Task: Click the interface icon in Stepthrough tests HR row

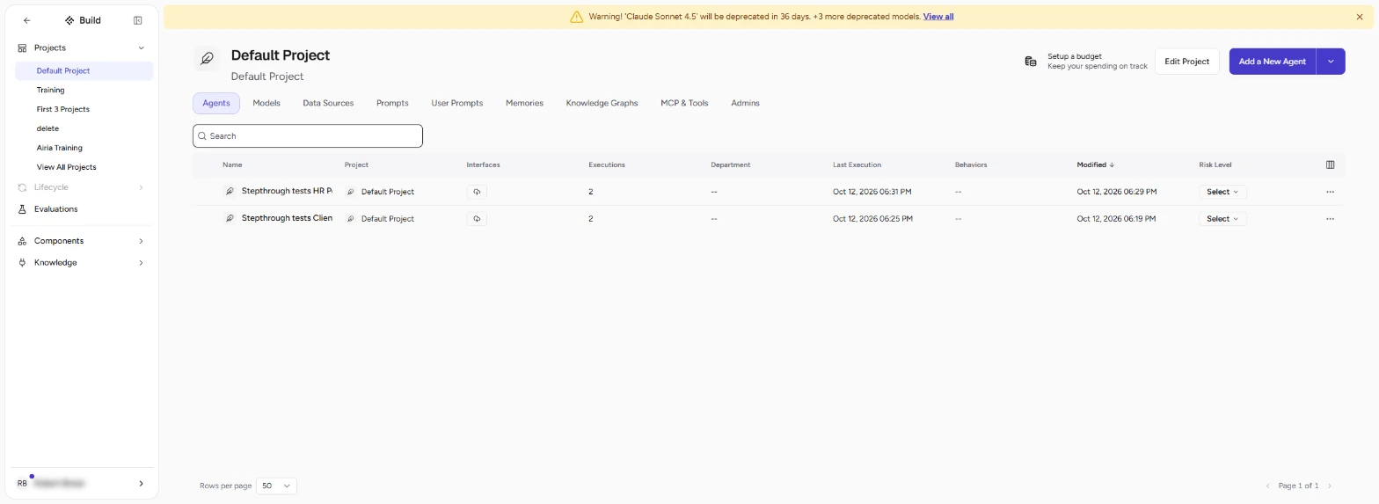Action: click(x=477, y=192)
